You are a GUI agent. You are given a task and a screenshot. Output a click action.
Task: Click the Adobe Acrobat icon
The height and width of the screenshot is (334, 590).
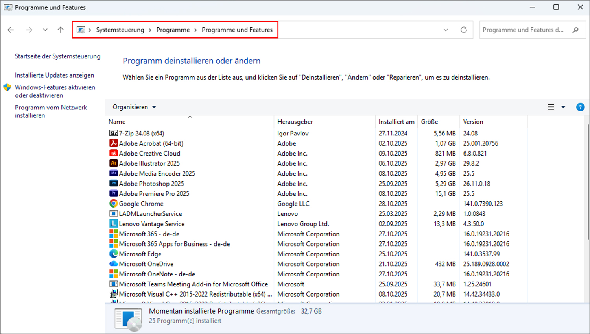coord(113,143)
